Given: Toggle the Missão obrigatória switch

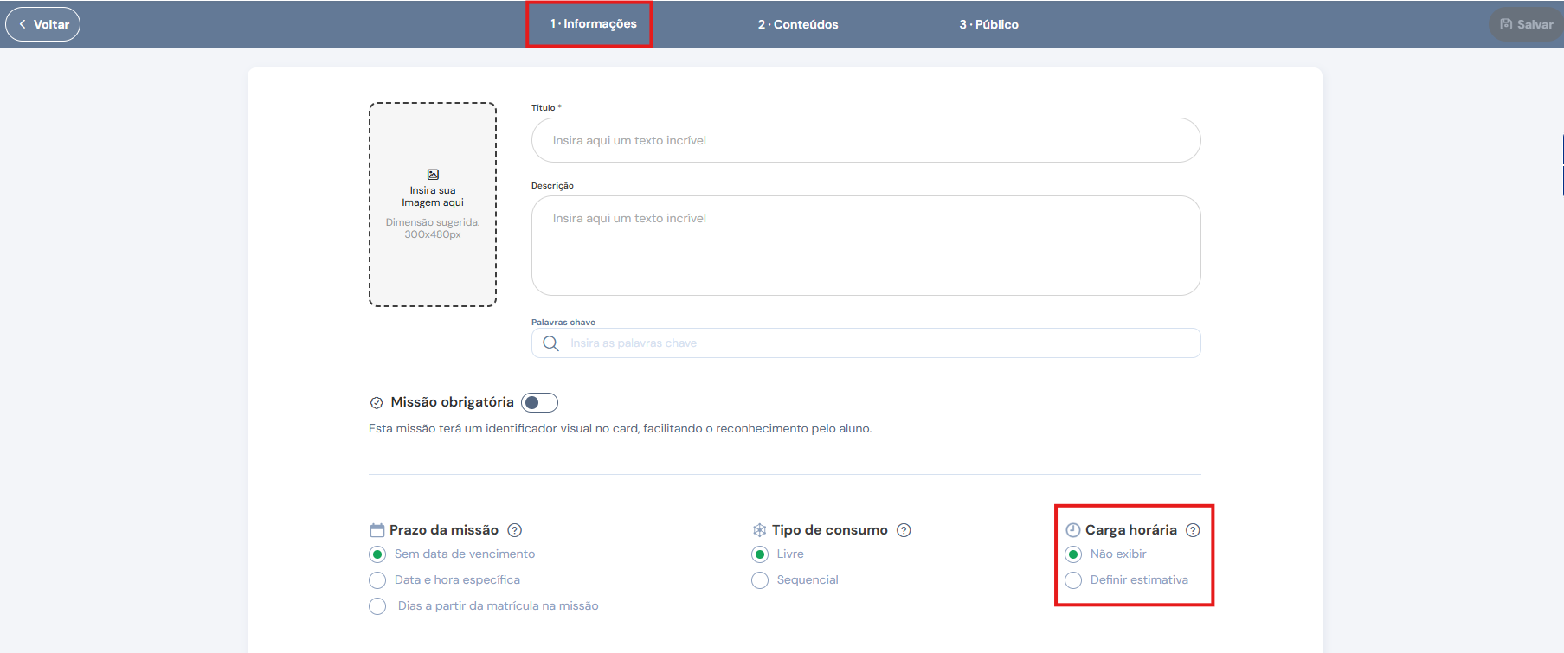Looking at the screenshot, I should pyautogui.click(x=539, y=403).
